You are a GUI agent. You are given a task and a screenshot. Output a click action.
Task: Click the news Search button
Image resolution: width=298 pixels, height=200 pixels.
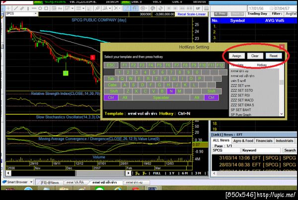(290, 150)
